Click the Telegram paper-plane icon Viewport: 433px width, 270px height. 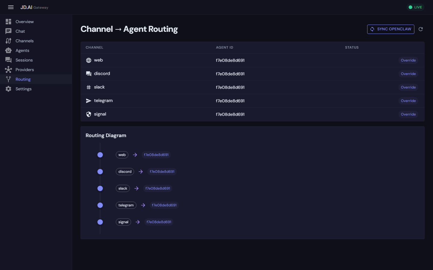coord(89,100)
